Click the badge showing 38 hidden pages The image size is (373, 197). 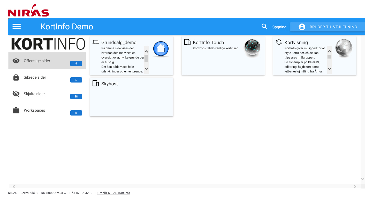tap(76, 96)
